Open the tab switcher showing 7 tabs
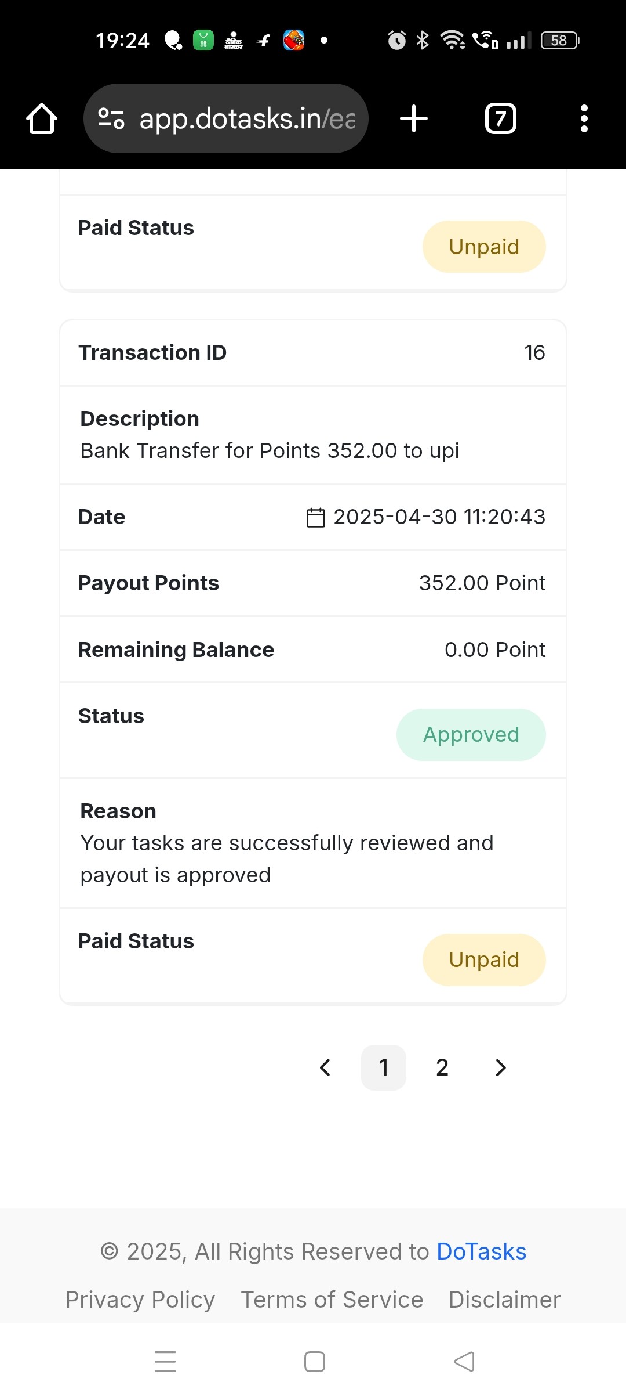This screenshot has width=626, height=1400. point(501,118)
